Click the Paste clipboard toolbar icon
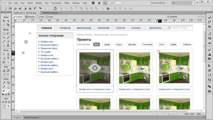 pos(55,8)
